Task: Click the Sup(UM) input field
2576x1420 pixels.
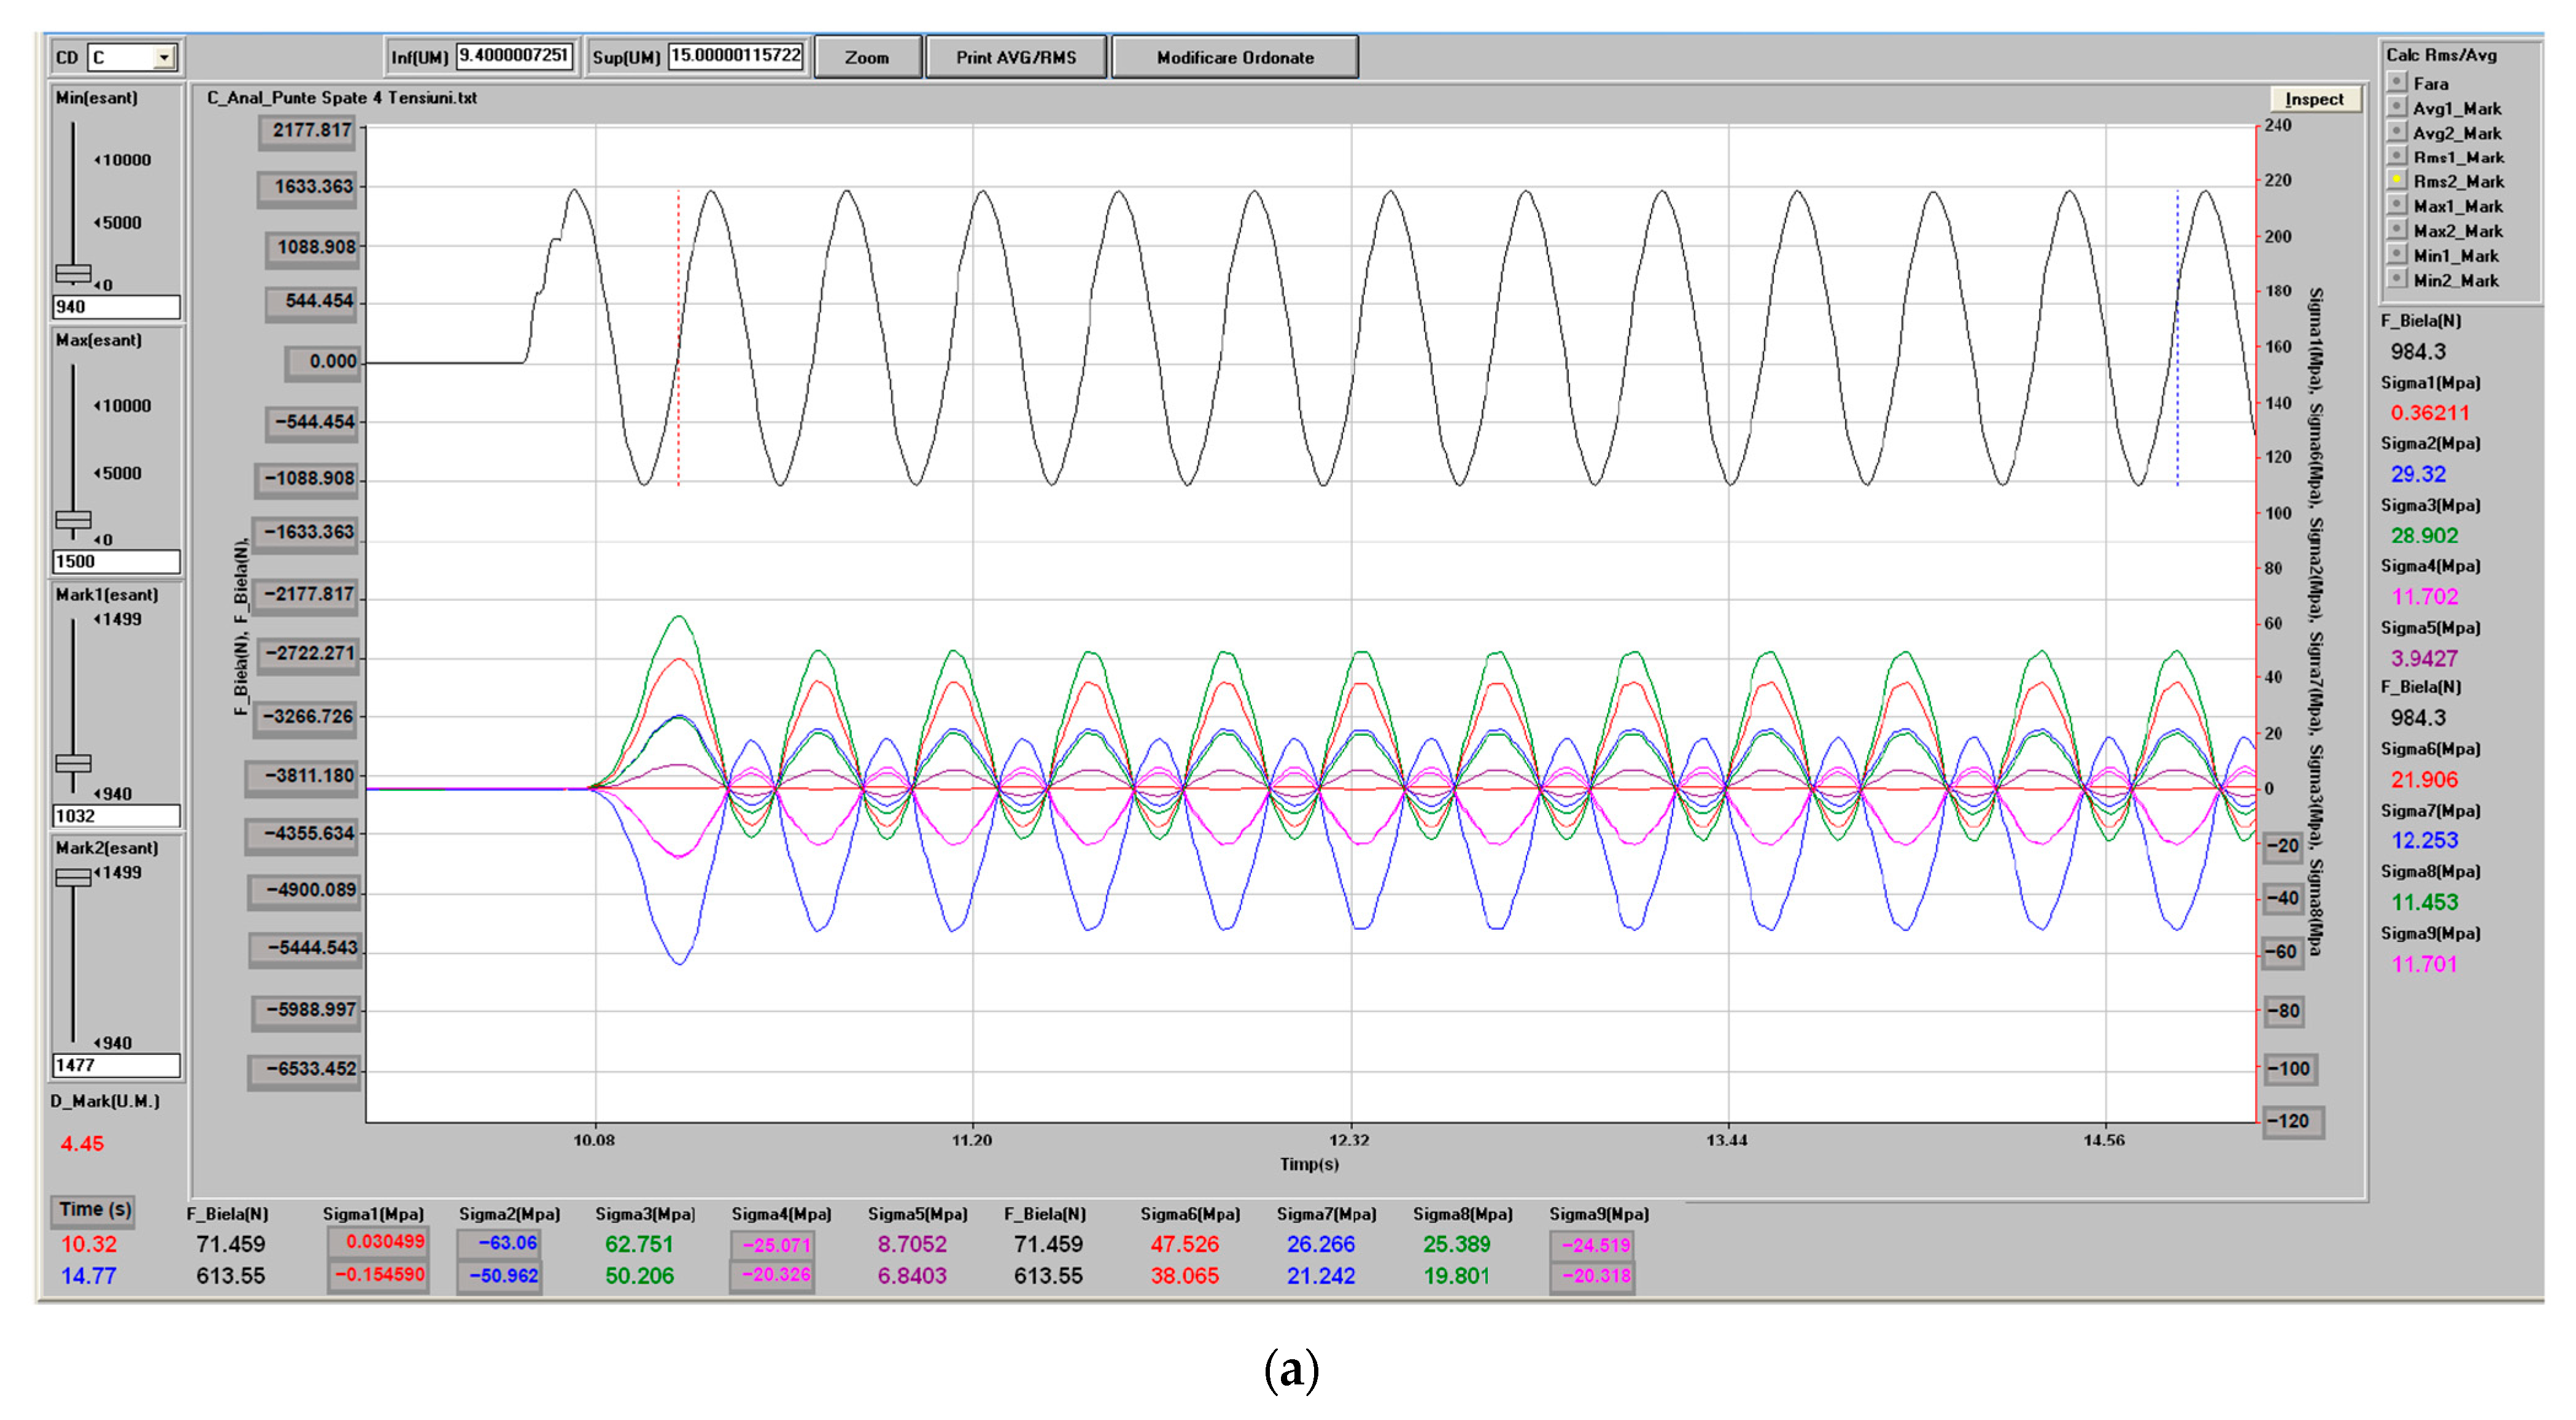Action: coord(735,56)
